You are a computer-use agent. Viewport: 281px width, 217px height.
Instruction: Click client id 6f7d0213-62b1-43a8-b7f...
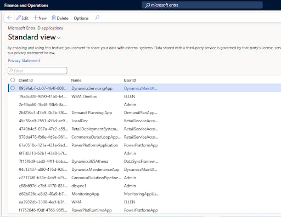point(43,153)
